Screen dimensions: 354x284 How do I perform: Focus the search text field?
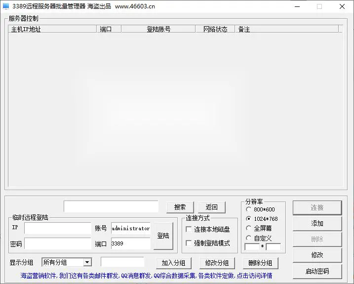[x=111, y=206]
